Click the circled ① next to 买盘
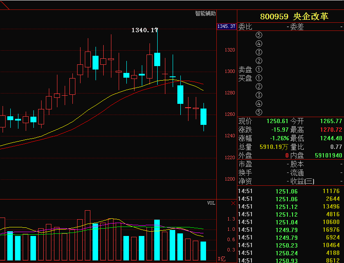Screen dimensions: 344x263 point(259,78)
